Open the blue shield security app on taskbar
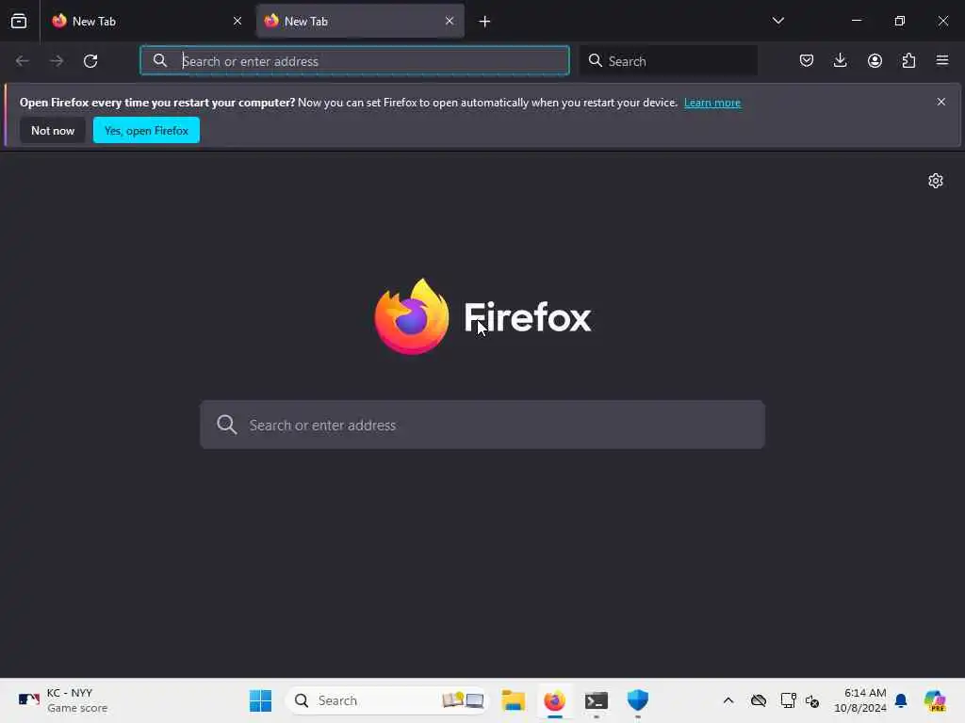Viewport: 965px width, 723px height. 638,700
